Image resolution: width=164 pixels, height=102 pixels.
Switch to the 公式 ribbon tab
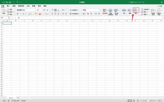pos(28,6)
